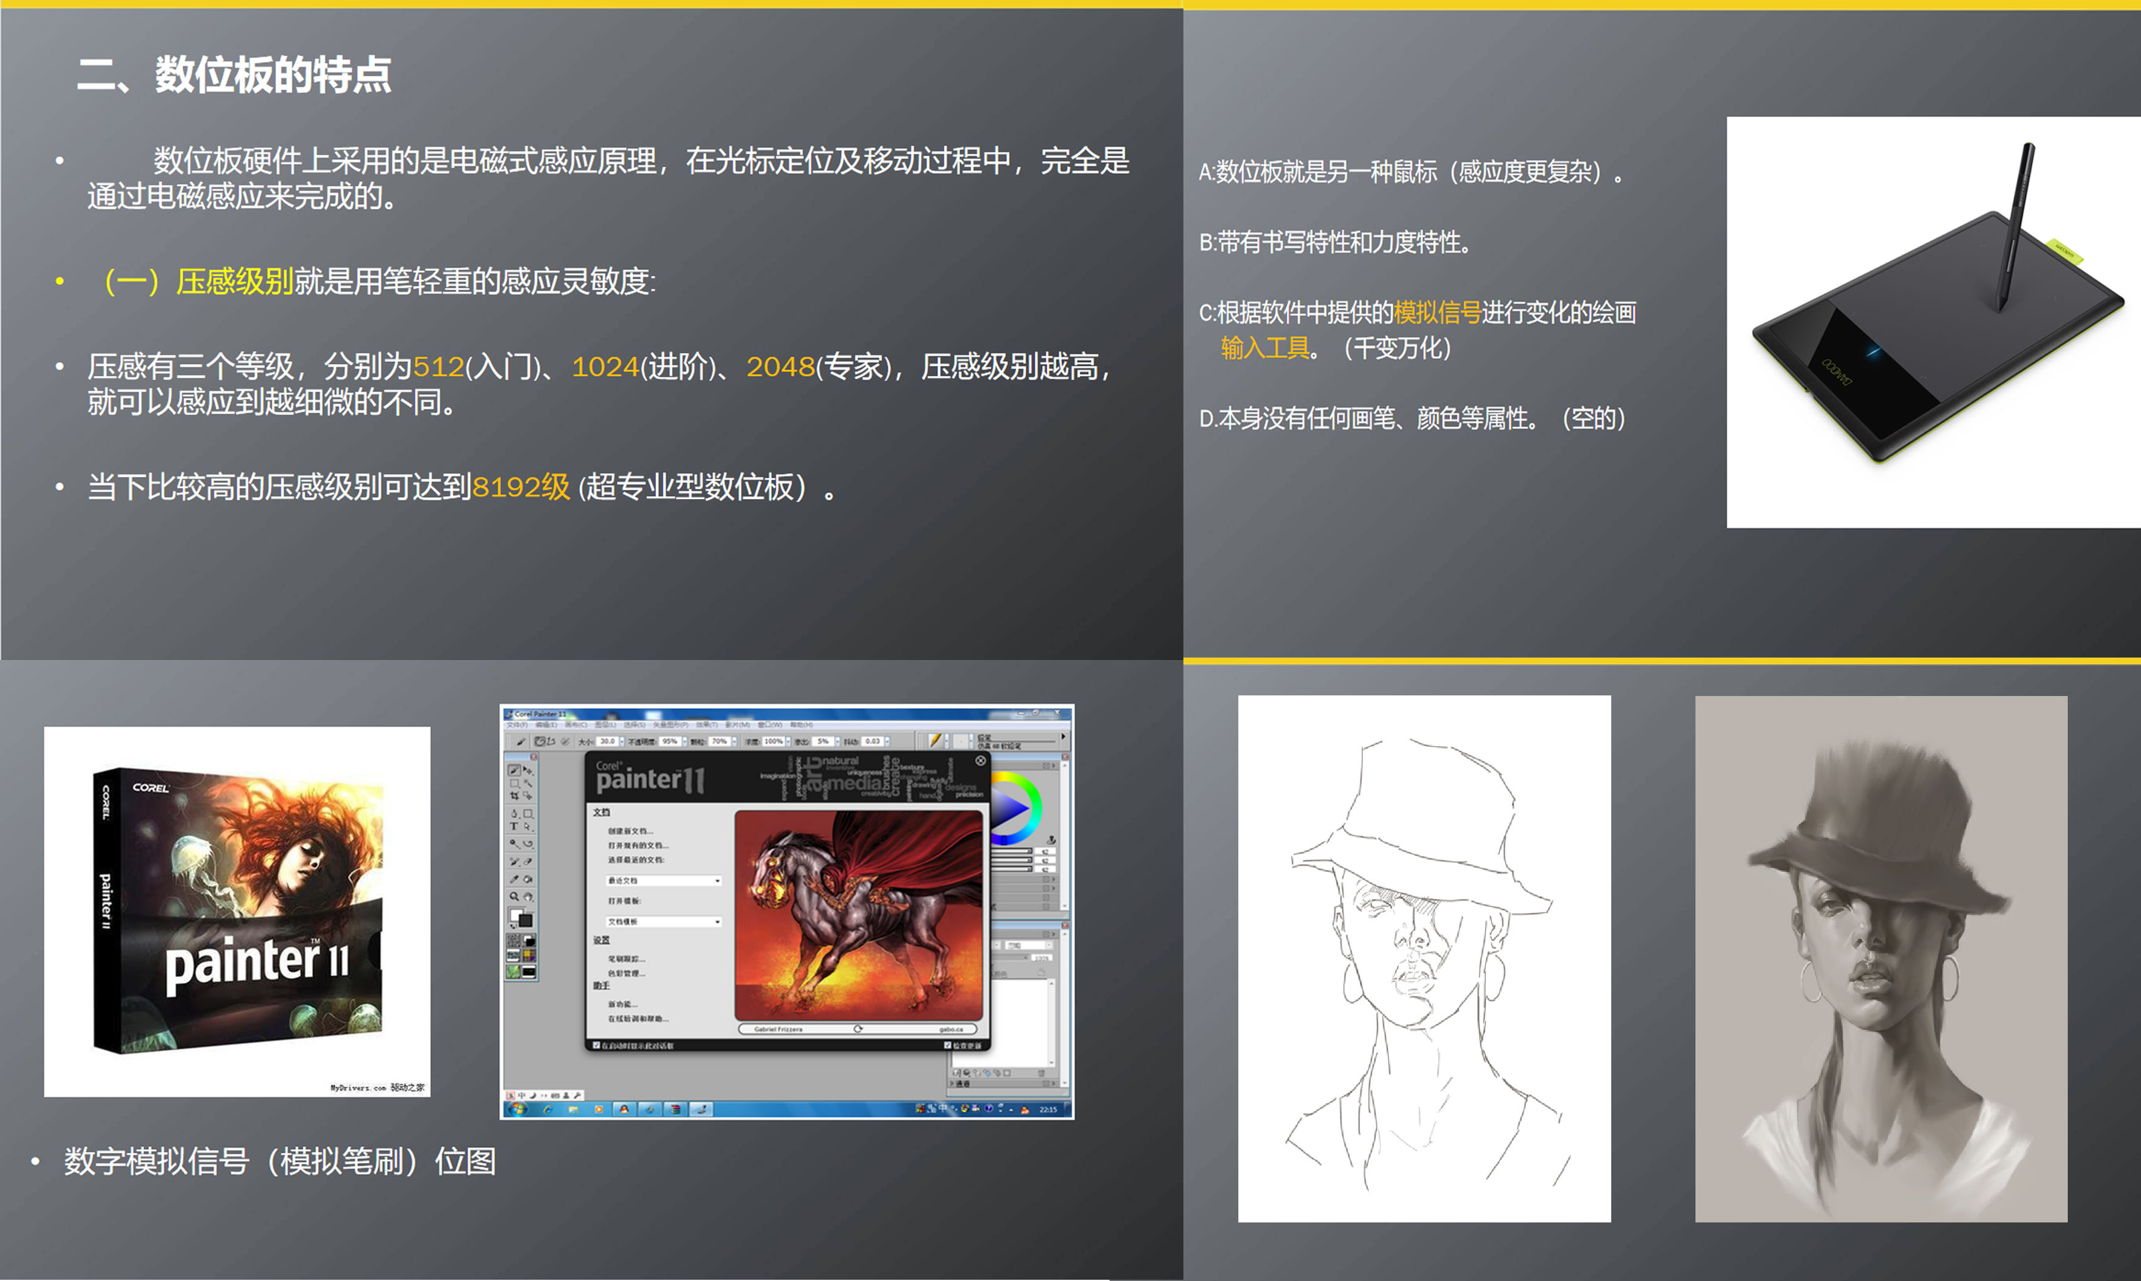This screenshot has width=2141, height=1281.
Task: Open the 文件(F) menu
Action: click(x=518, y=725)
